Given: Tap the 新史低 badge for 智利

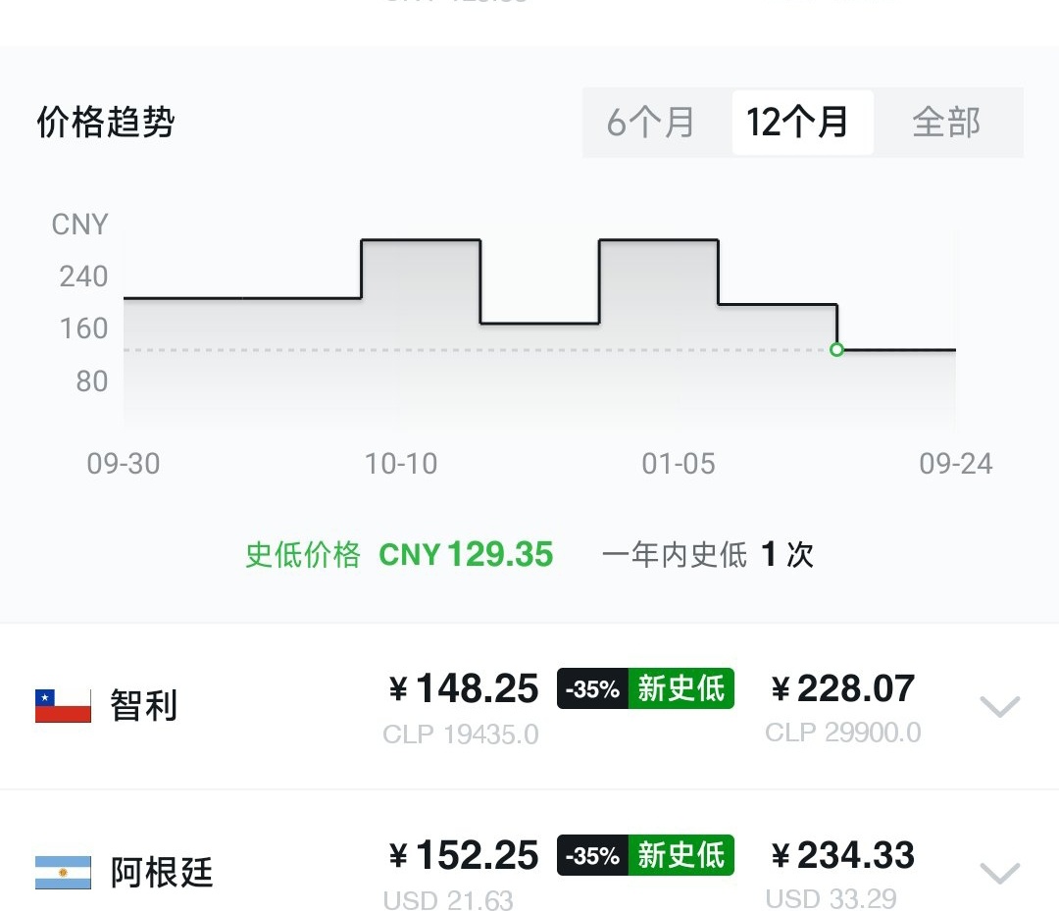Looking at the screenshot, I should [681, 688].
